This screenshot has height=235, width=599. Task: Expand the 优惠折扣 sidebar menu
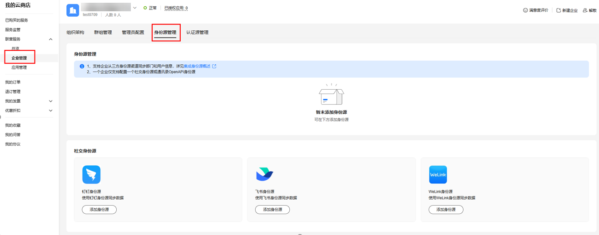tap(50, 110)
